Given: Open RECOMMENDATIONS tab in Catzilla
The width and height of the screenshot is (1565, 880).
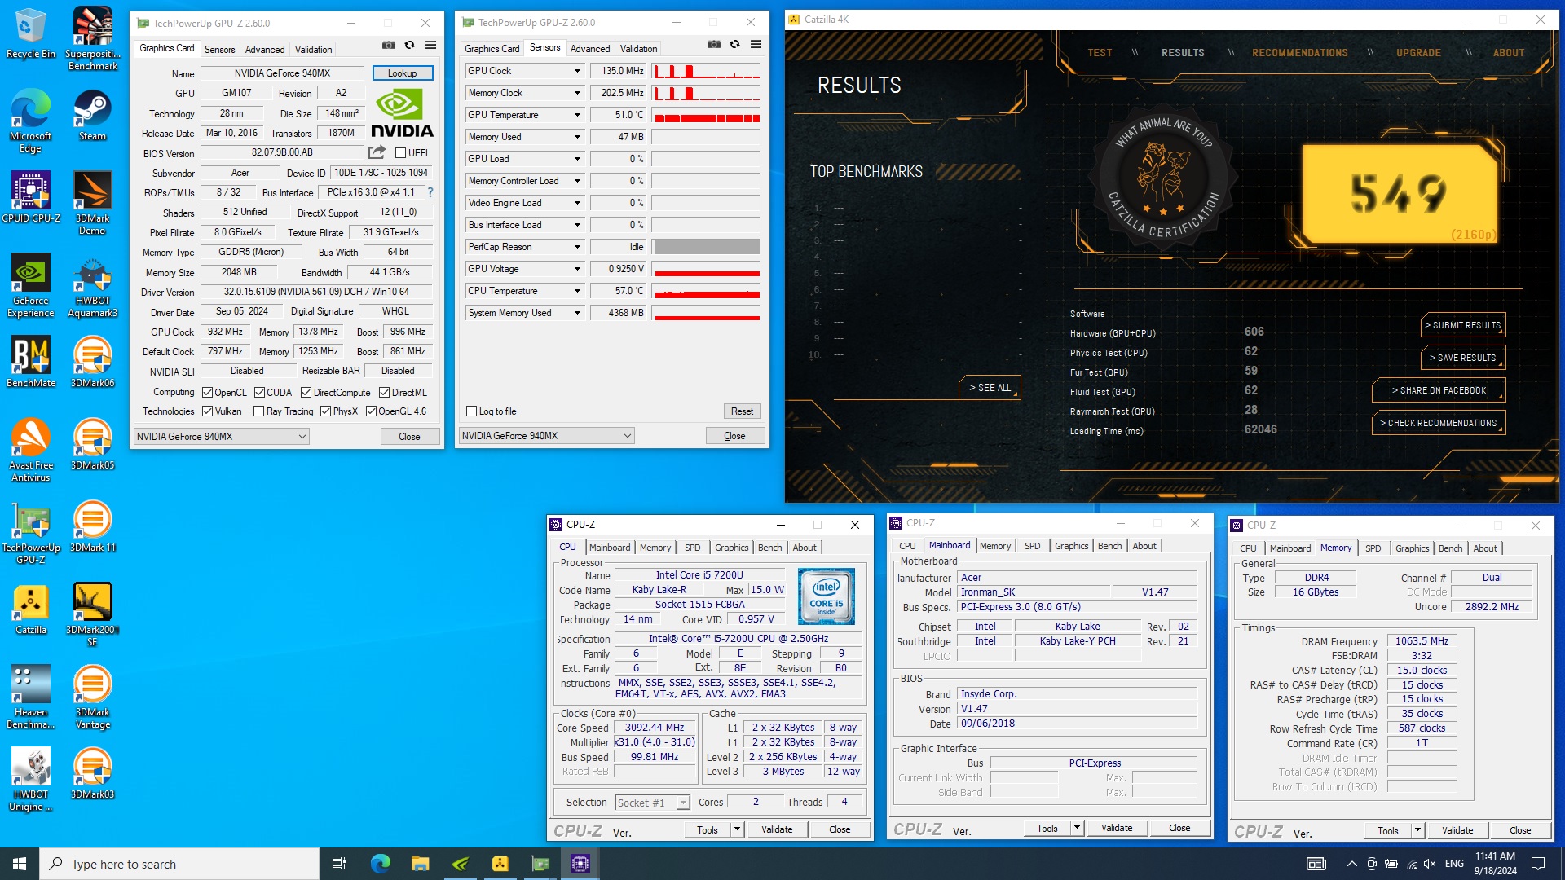Looking at the screenshot, I should tap(1300, 53).
